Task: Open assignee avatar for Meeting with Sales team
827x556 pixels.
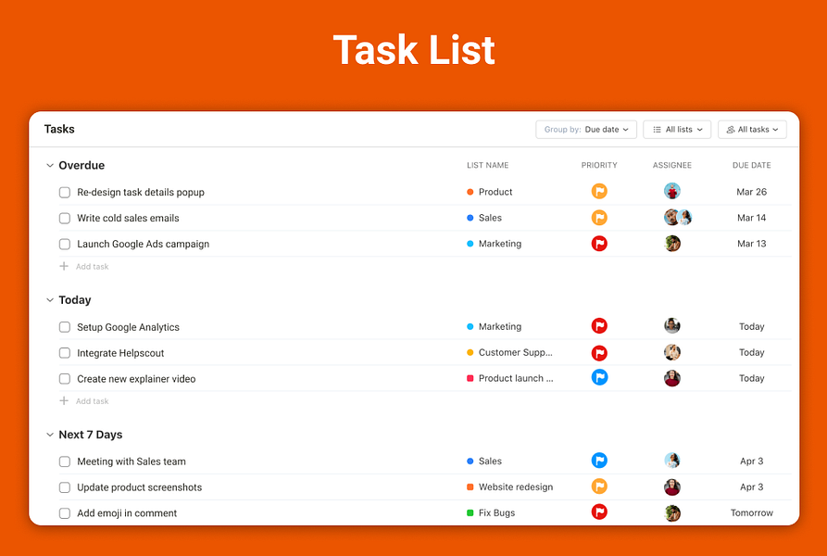Action: pos(672,461)
